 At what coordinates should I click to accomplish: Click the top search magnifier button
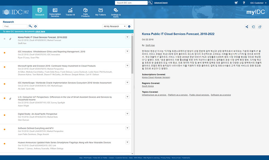pos(150,3)
